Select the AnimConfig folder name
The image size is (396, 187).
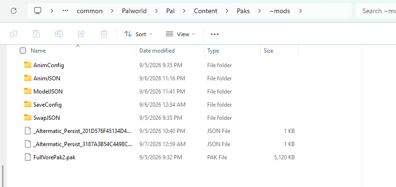click(x=48, y=65)
